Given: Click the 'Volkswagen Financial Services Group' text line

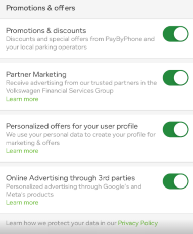Looking at the screenshot, I should [60, 91].
